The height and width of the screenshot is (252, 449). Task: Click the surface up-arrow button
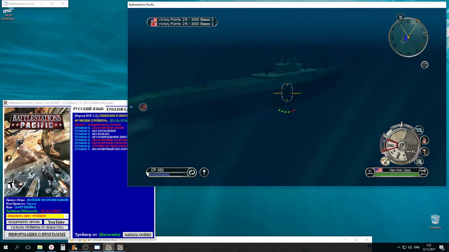(204, 172)
